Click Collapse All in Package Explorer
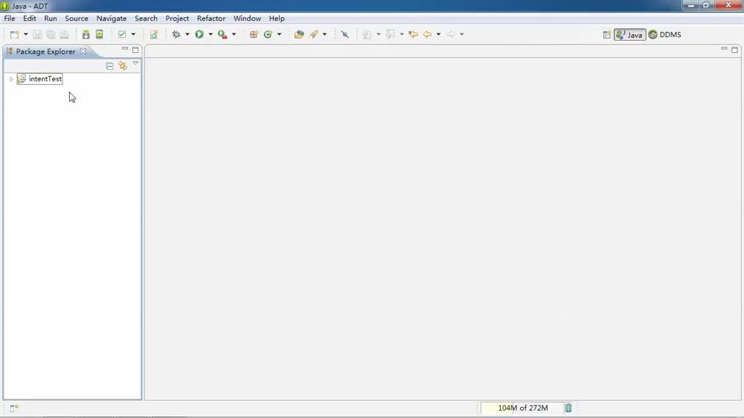This screenshot has height=418, width=744. click(x=110, y=66)
